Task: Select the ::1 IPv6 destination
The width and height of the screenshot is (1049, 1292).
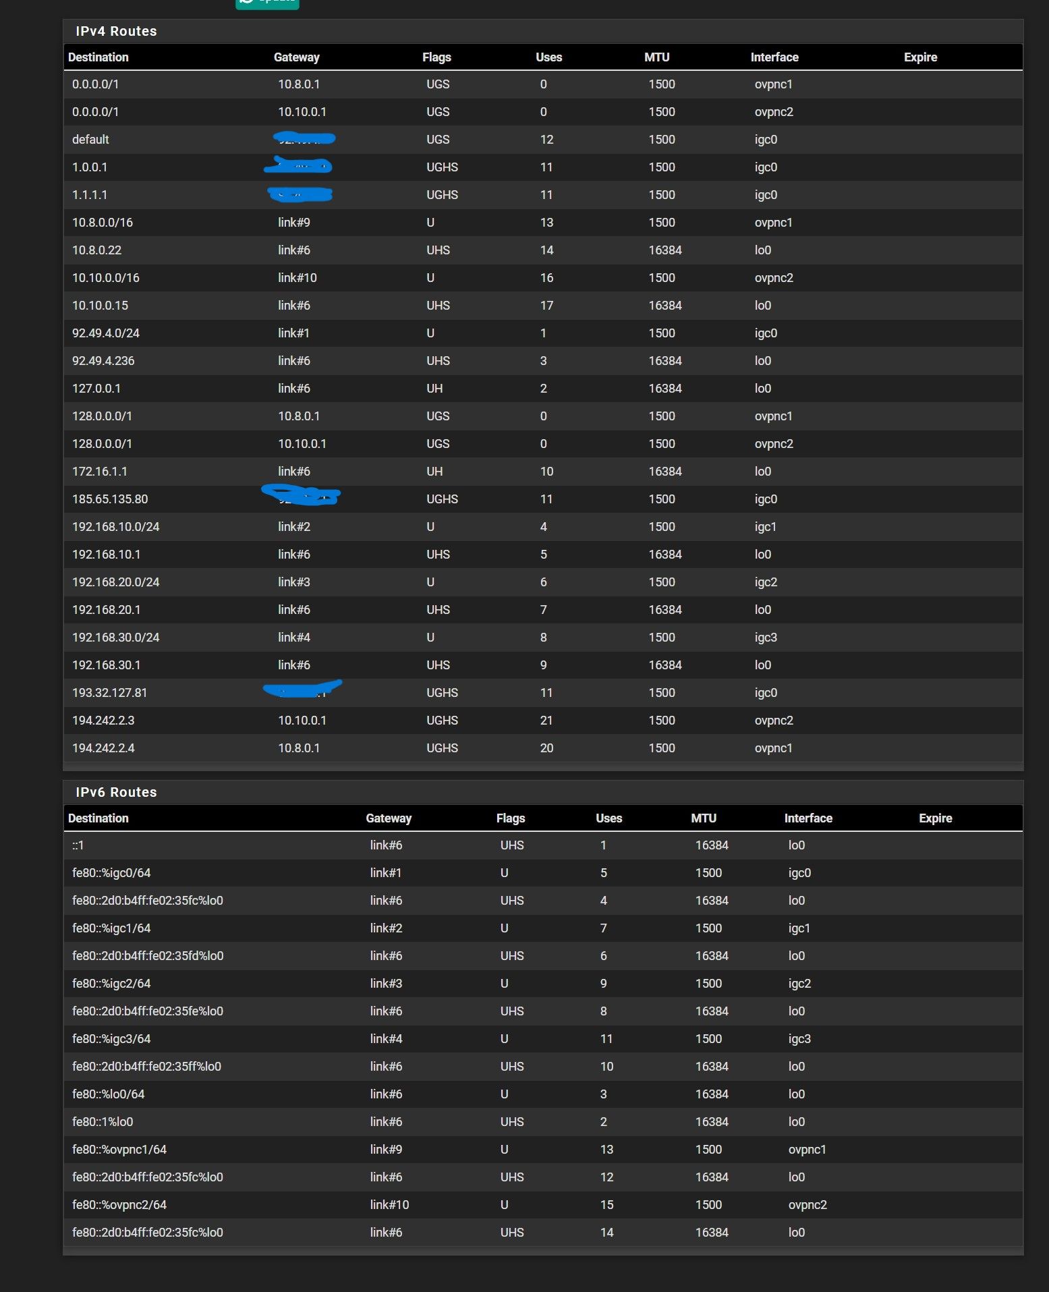Action: tap(78, 845)
